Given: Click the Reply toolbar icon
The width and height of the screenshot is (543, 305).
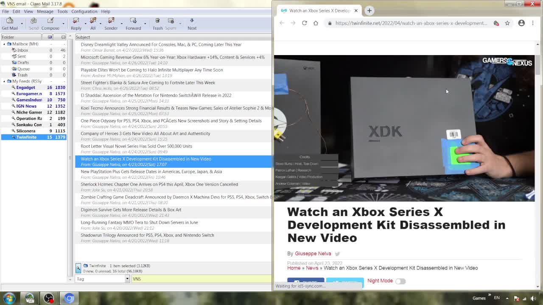Looking at the screenshot, I should click(x=76, y=24).
